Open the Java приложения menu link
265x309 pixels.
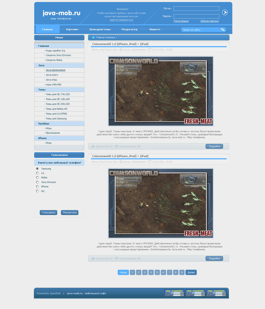(56, 70)
